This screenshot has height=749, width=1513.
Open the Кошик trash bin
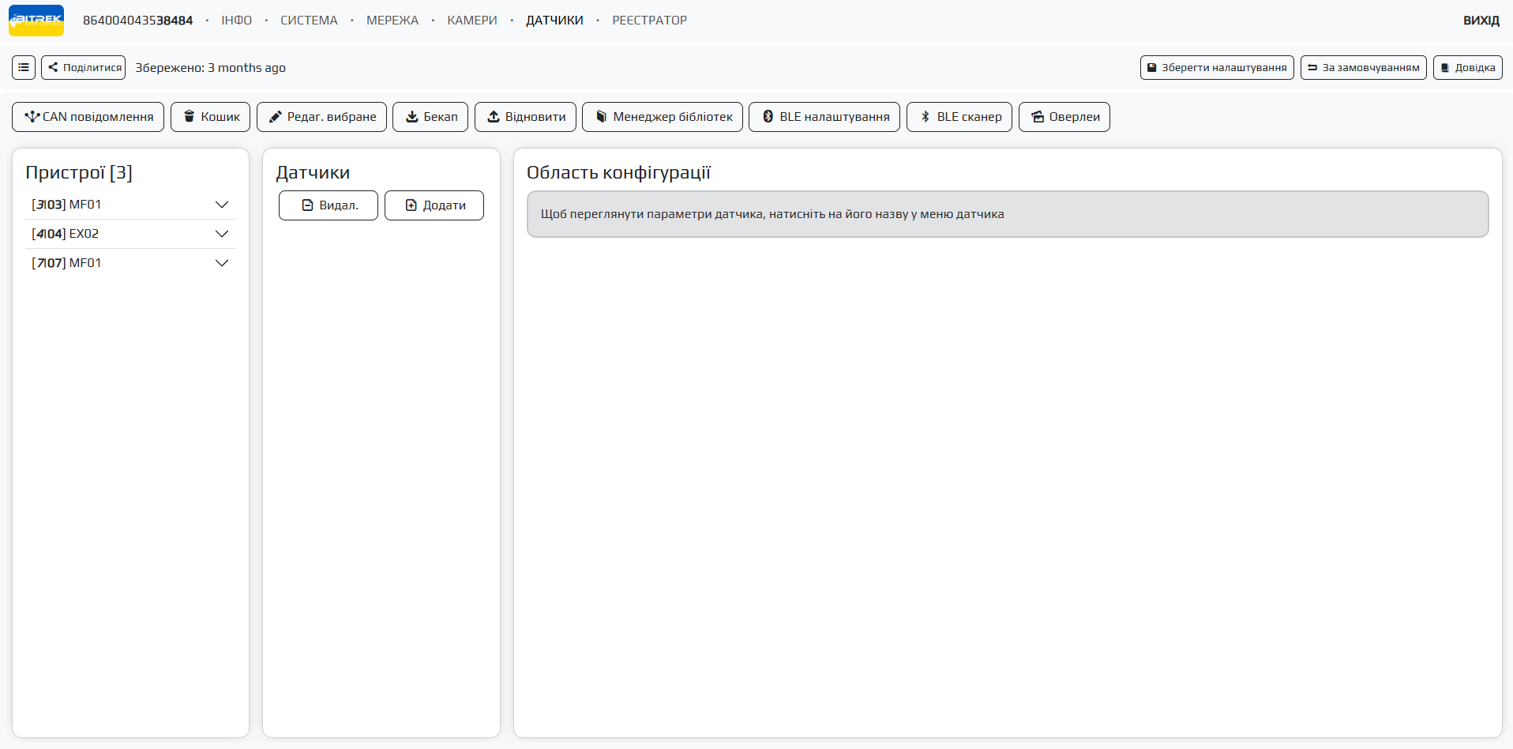[x=211, y=117]
